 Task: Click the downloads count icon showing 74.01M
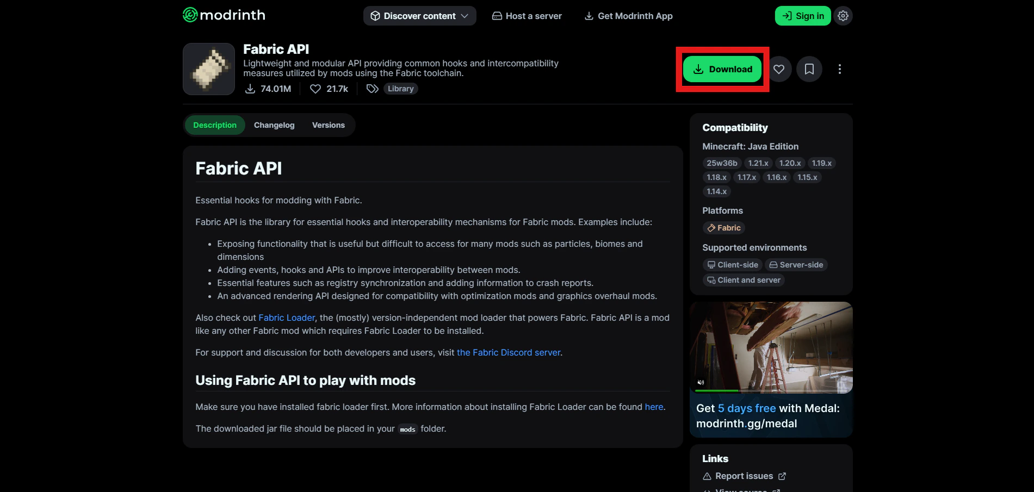coord(252,88)
